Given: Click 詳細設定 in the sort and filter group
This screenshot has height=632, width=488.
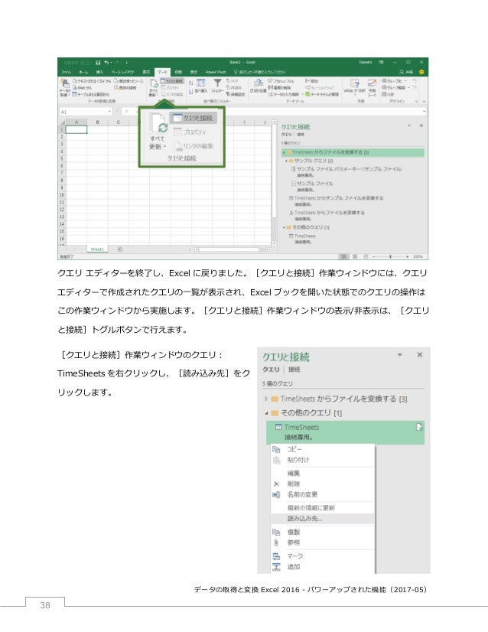Looking at the screenshot, I should point(236,94).
